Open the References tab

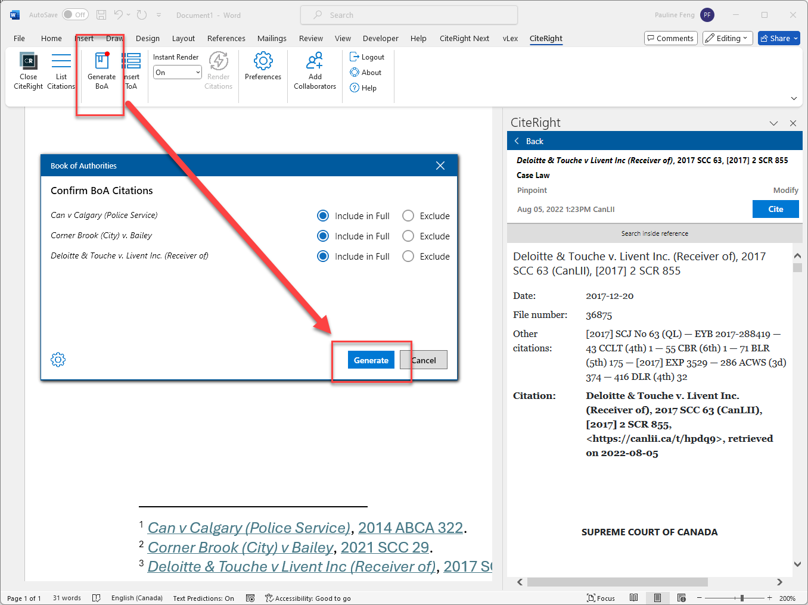[x=226, y=38]
